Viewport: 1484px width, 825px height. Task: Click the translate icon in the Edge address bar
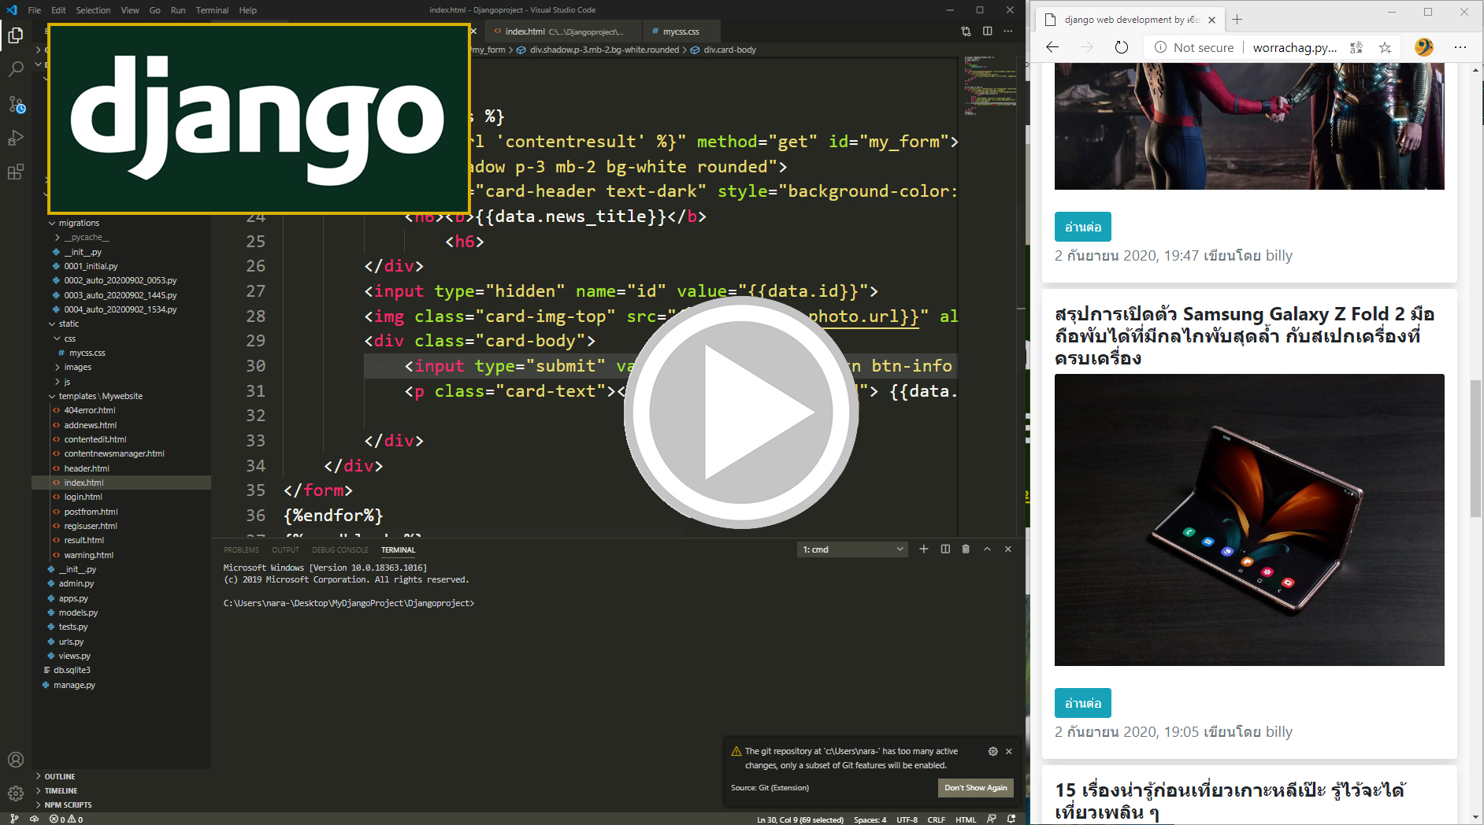pos(1356,47)
